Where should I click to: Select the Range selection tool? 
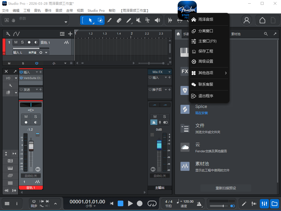pos(100,20)
